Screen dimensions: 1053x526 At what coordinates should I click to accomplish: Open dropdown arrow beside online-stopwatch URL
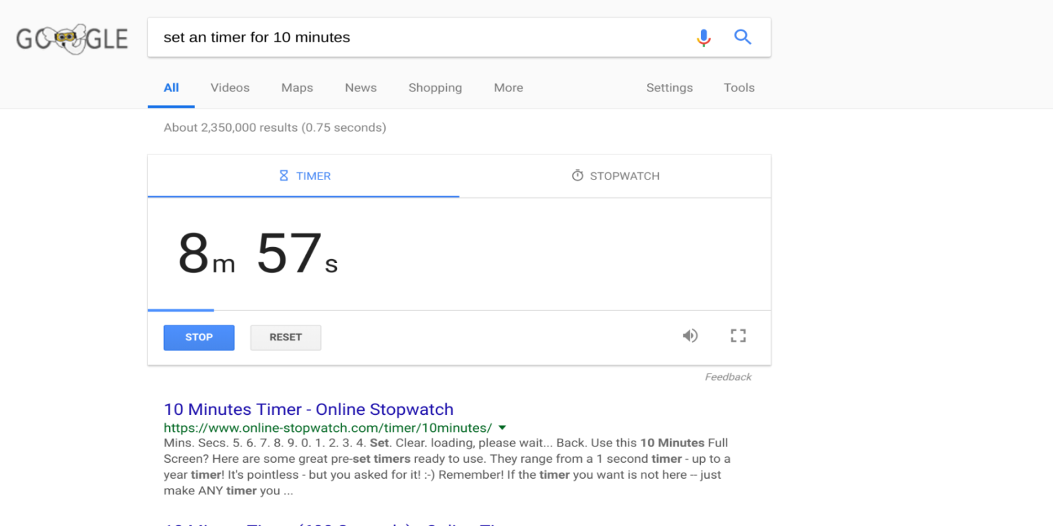tap(502, 428)
